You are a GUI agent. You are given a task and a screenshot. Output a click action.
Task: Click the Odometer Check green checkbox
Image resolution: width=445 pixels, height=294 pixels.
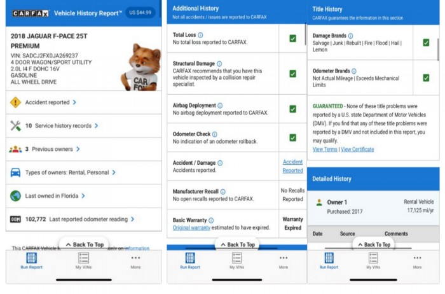[292, 137]
